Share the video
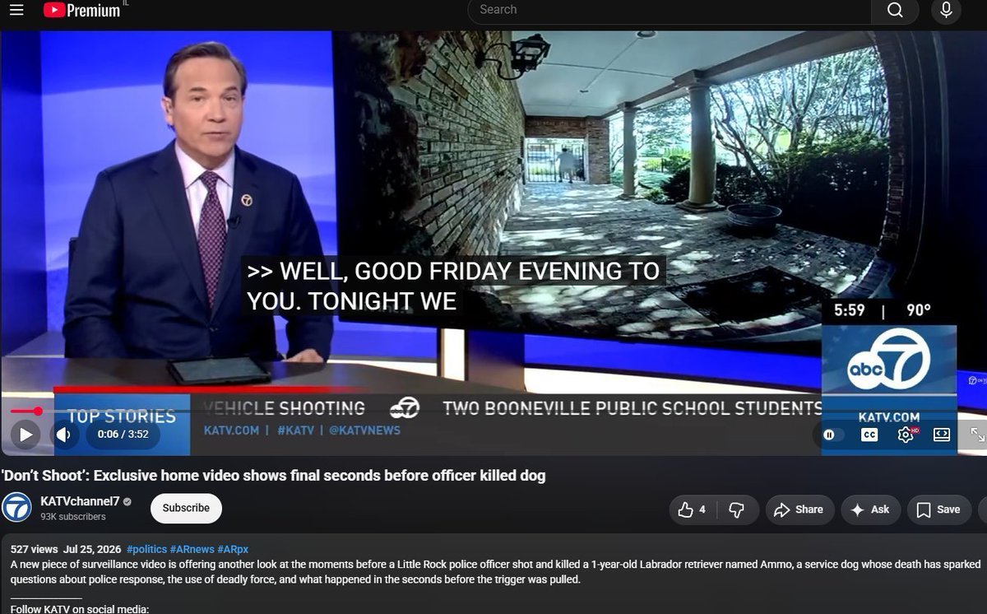987x614 pixels. pyautogui.click(x=799, y=509)
